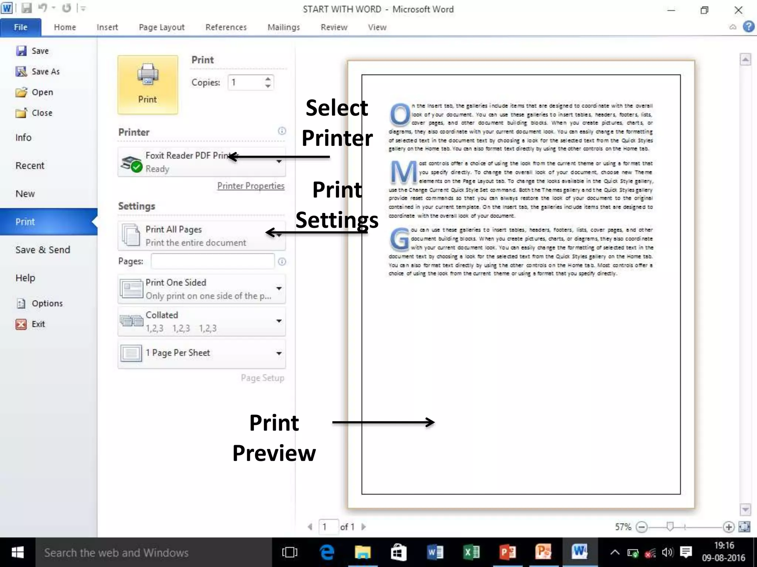Increase copies with up arrow
Viewport: 757px width, 567px height.
click(x=268, y=78)
